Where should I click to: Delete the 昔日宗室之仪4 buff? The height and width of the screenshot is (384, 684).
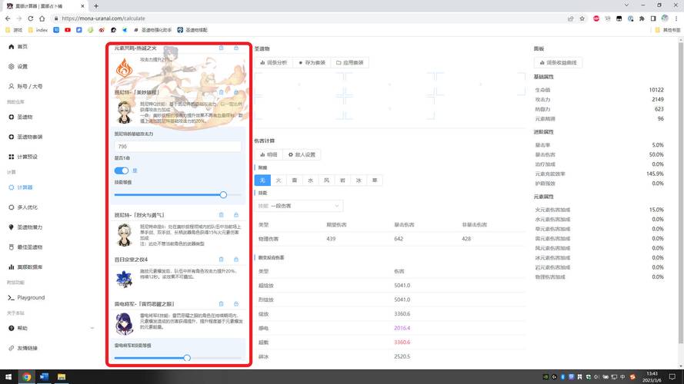(221, 259)
